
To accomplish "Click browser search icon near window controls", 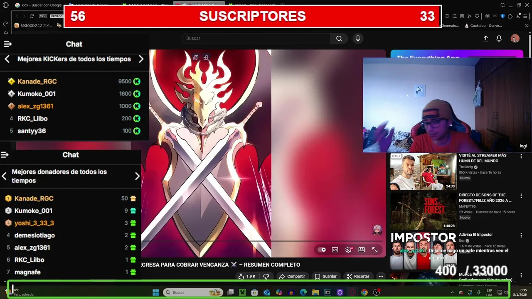I will [503, 5].
